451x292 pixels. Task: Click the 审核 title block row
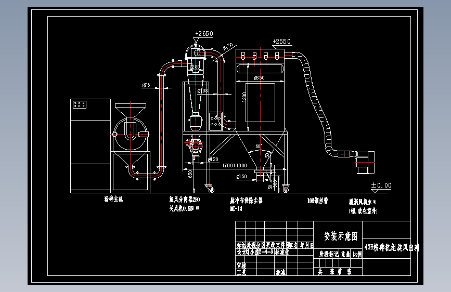(x=241, y=266)
